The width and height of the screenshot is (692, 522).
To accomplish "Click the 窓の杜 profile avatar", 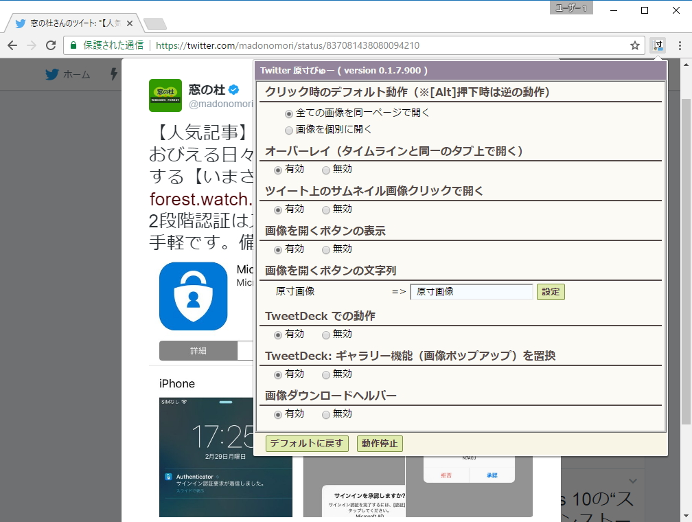I will click(165, 95).
